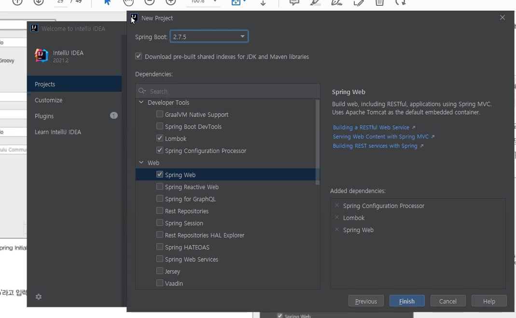Uncheck the Spring Web checkbox
516x318 pixels.
[160, 174]
